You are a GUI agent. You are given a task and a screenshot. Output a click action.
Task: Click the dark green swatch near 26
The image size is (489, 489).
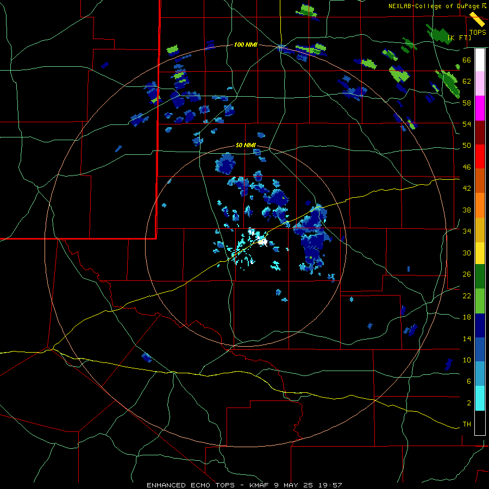[480, 277]
